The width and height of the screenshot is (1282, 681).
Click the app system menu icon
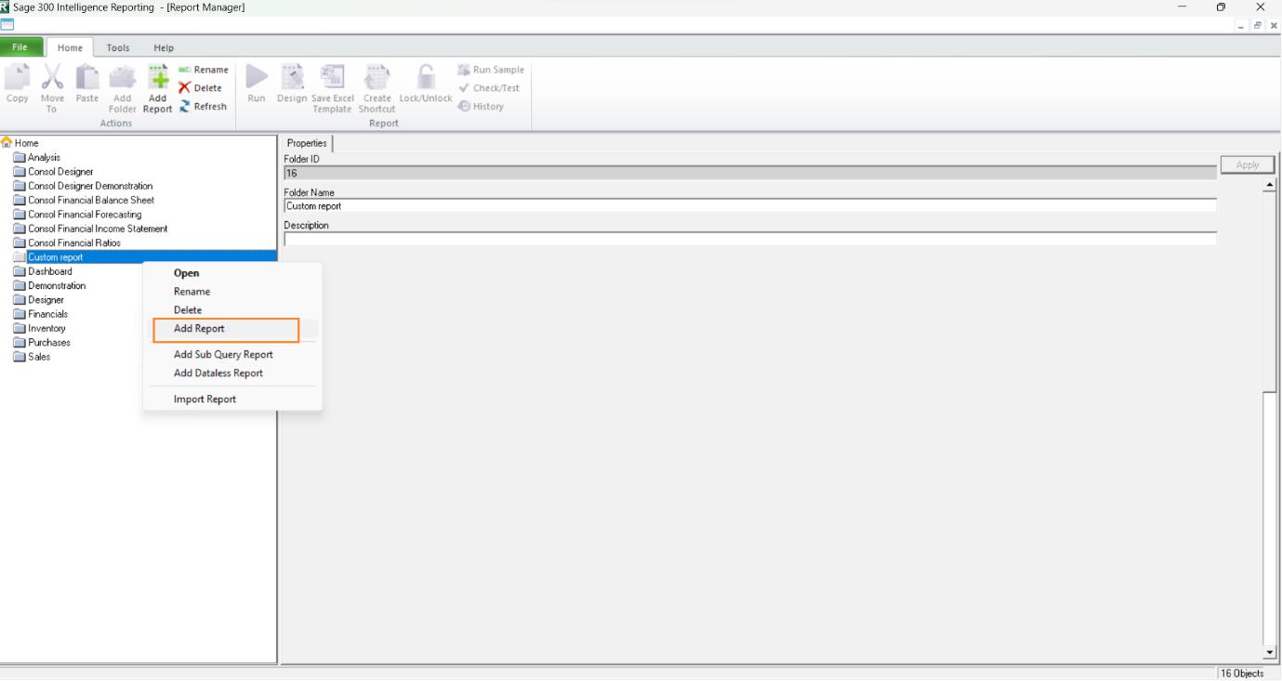coord(6,7)
